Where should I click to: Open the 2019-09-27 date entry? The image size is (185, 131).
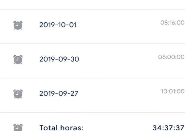point(59,93)
